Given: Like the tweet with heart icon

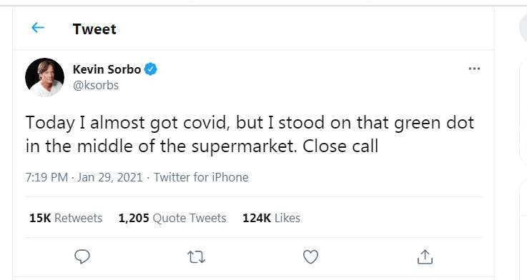Looking at the screenshot, I should [310, 257].
